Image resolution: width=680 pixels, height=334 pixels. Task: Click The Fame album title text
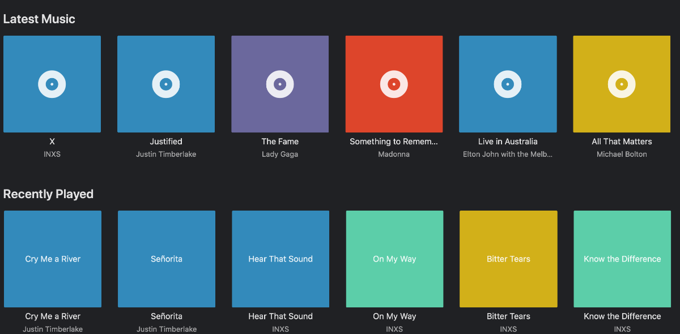click(x=280, y=142)
